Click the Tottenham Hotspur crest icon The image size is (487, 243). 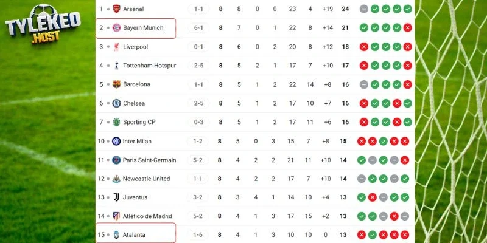click(117, 66)
